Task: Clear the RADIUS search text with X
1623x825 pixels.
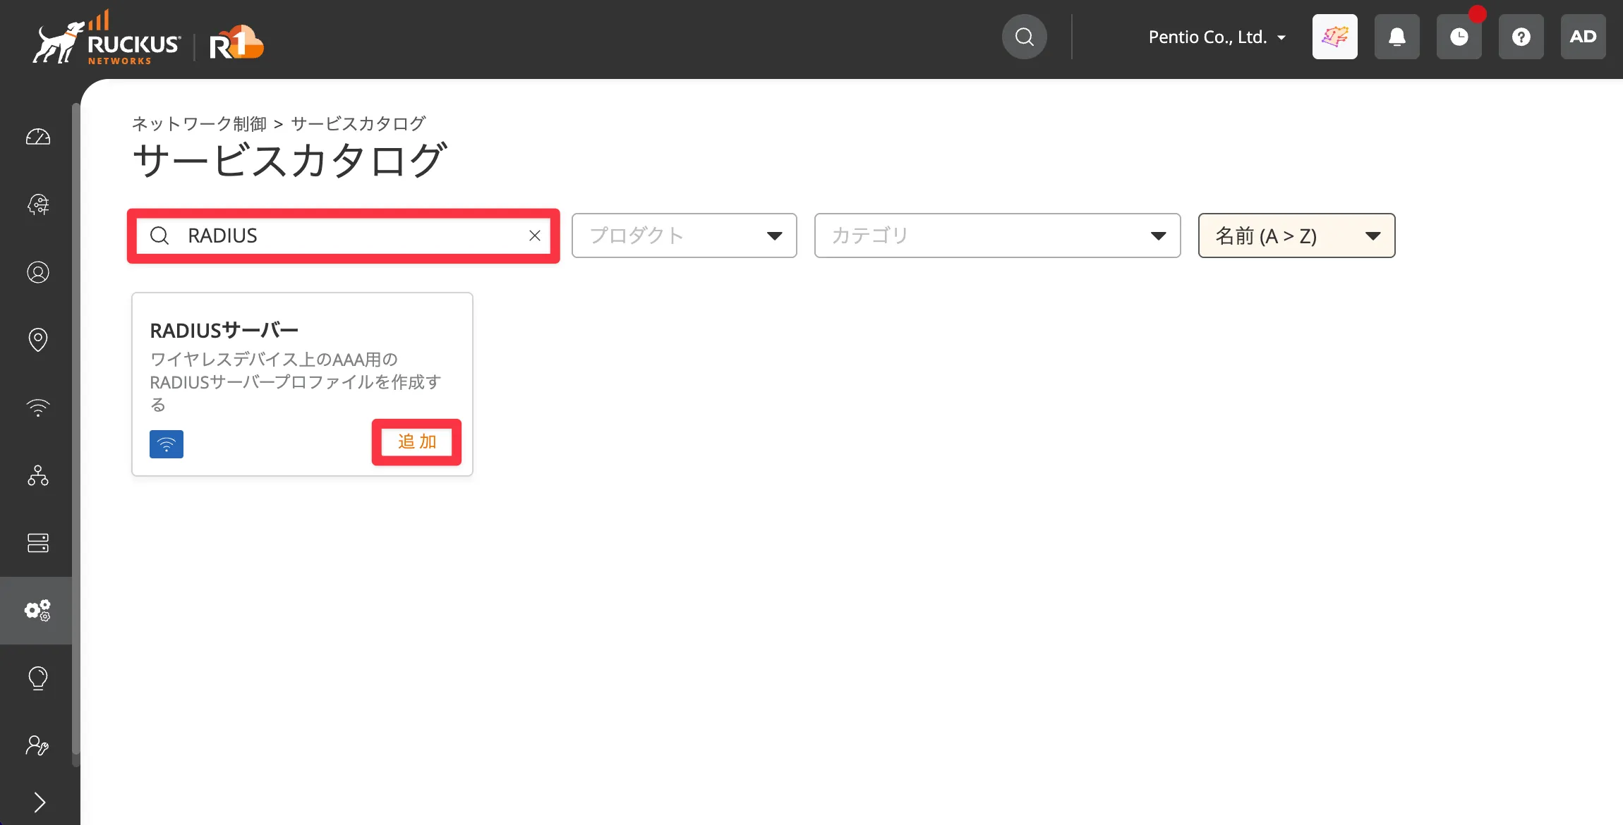Action: pyautogui.click(x=535, y=236)
